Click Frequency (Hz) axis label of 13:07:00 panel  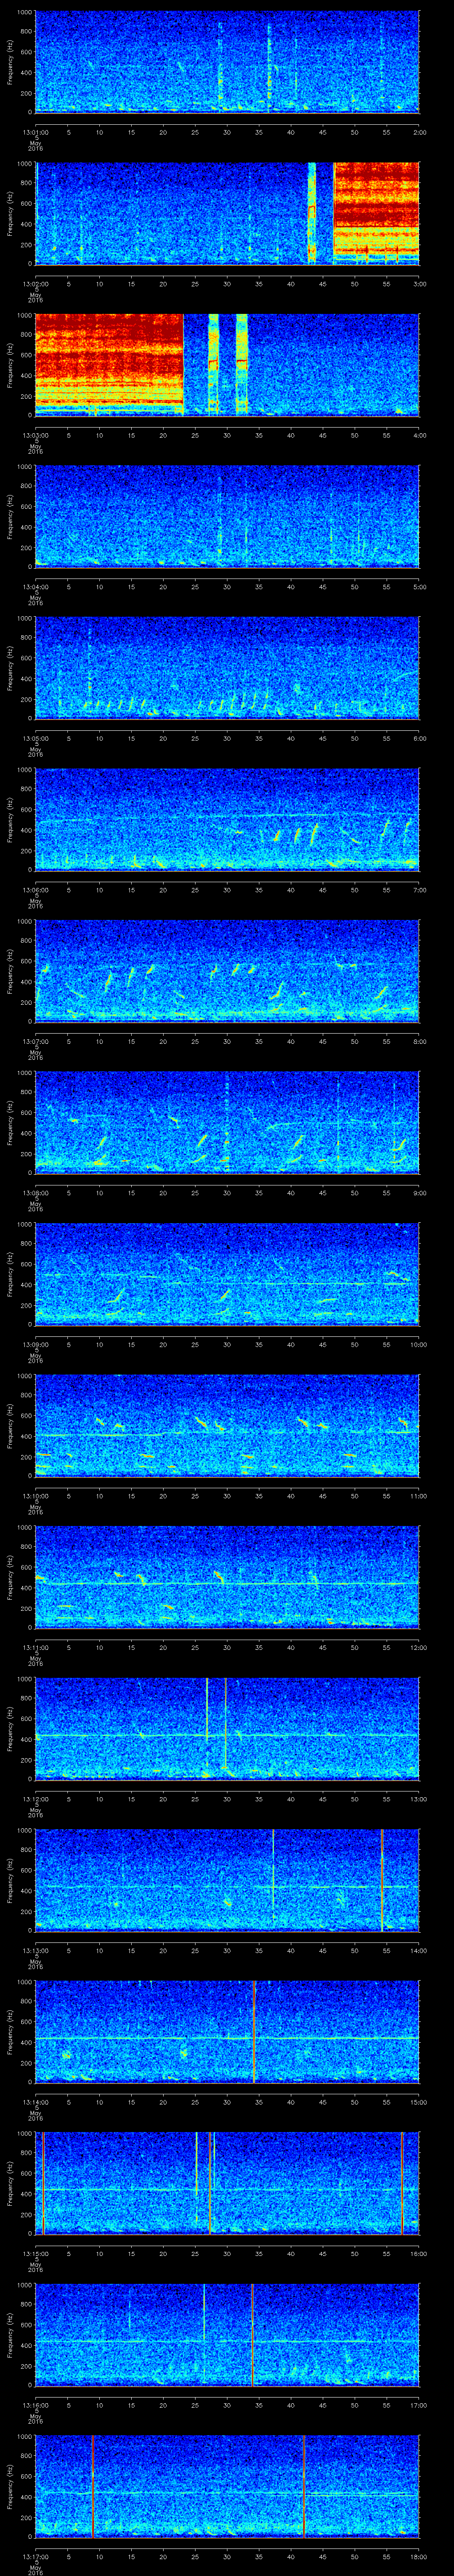10,971
